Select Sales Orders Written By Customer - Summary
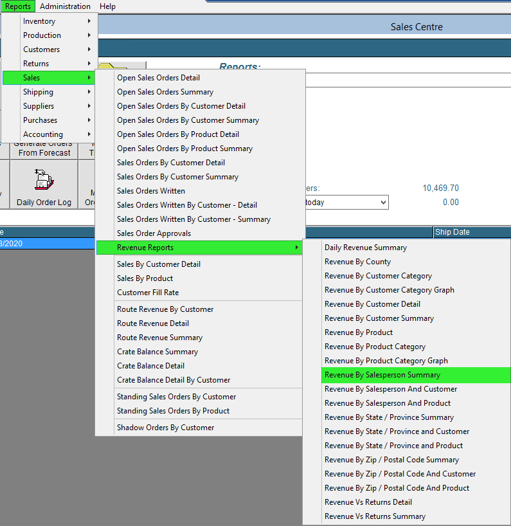511x526 pixels. 201,219
